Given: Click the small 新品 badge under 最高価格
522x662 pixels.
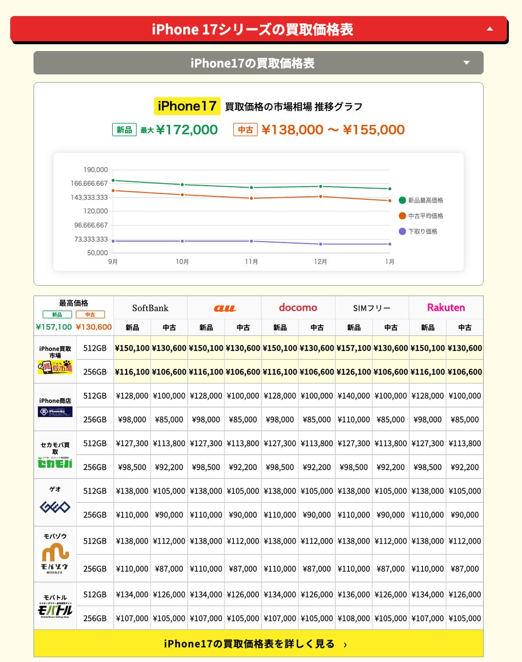Looking at the screenshot, I should pyautogui.click(x=57, y=314).
